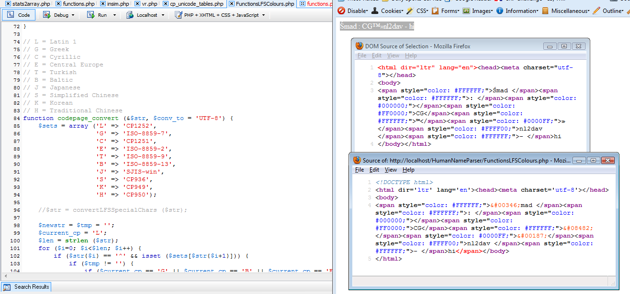This screenshot has height=294, width=630.
Task: Restore the DOM Source of Selection window
Action: [564, 46]
